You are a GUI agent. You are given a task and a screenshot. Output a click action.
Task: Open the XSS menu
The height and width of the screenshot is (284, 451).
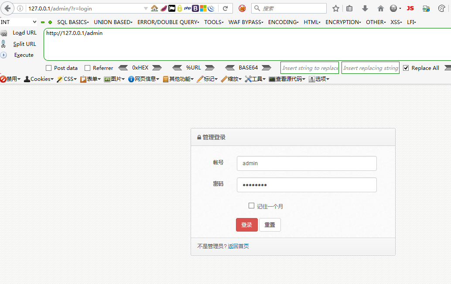click(396, 22)
